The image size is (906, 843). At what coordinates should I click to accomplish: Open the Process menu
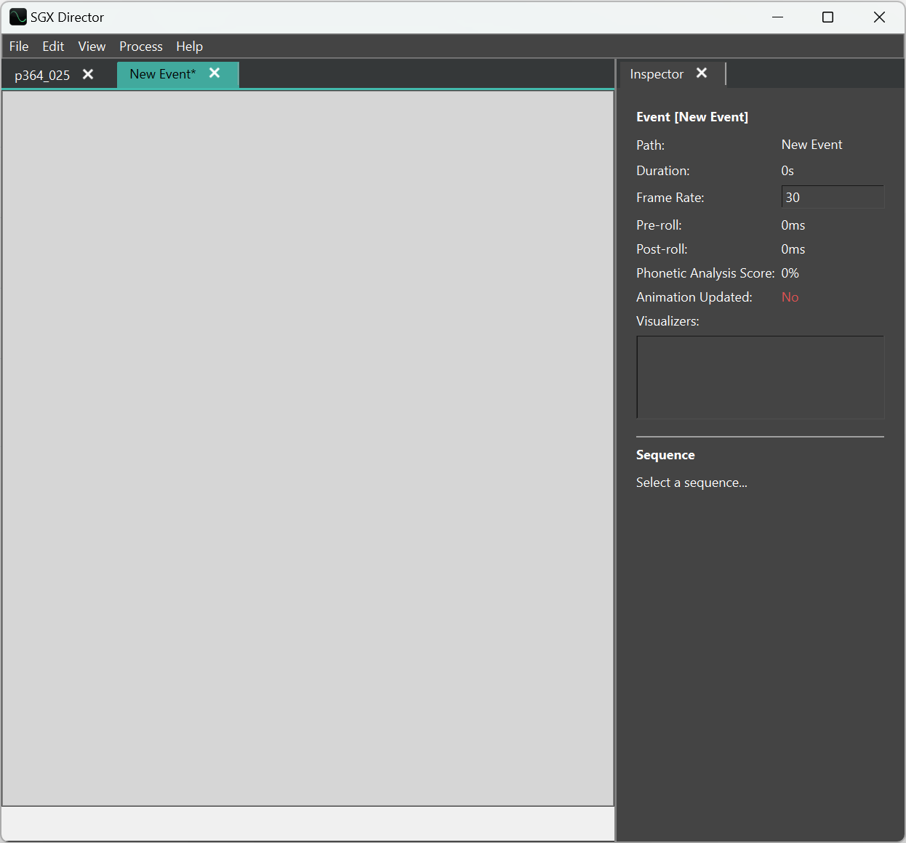(x=140, y=47)
